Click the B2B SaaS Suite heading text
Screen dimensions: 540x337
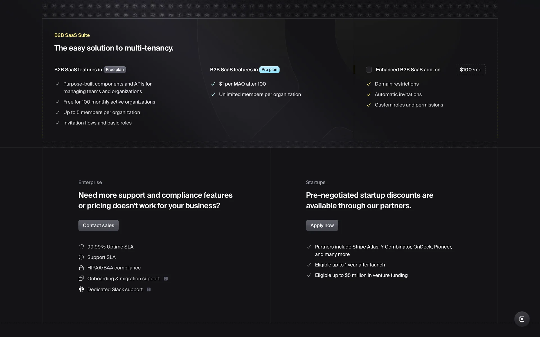click(x=72, y=35)
